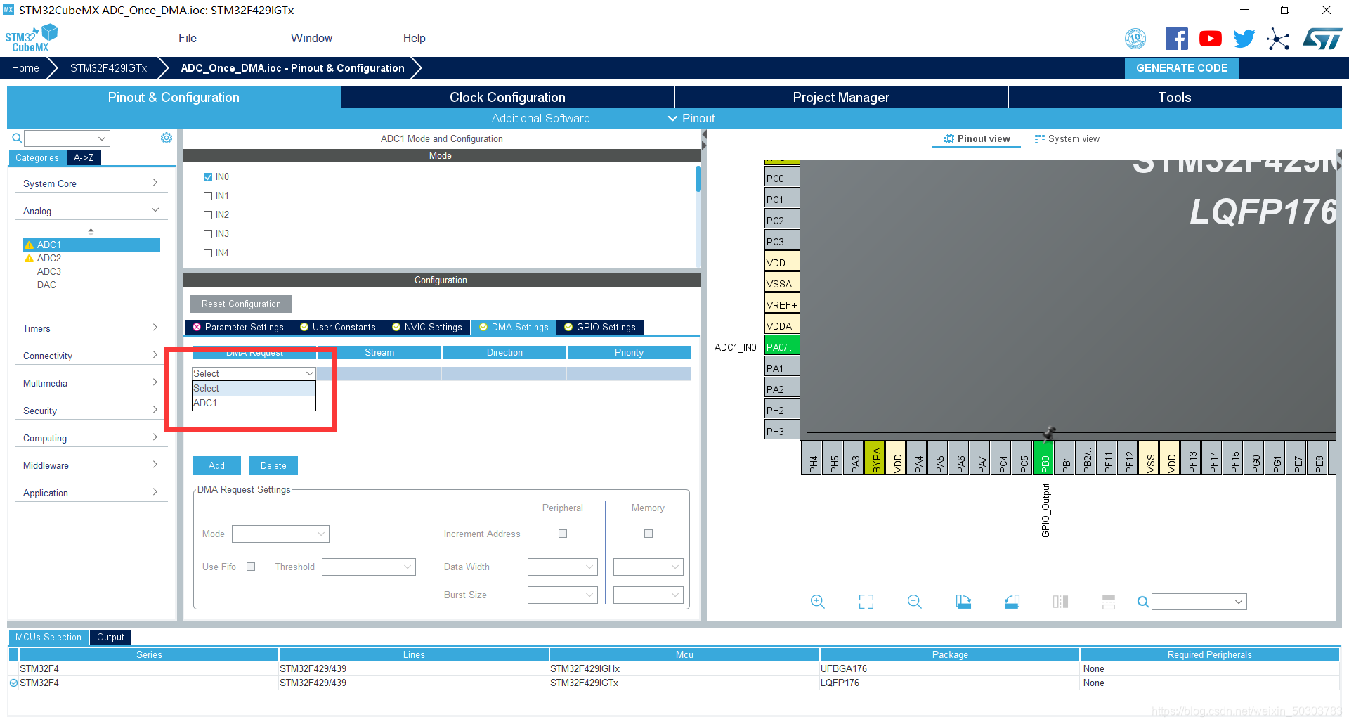The width and height of the screenshot is (1349, 724).
Task: Open the DMA Mode dropdown
Action: 280,534
